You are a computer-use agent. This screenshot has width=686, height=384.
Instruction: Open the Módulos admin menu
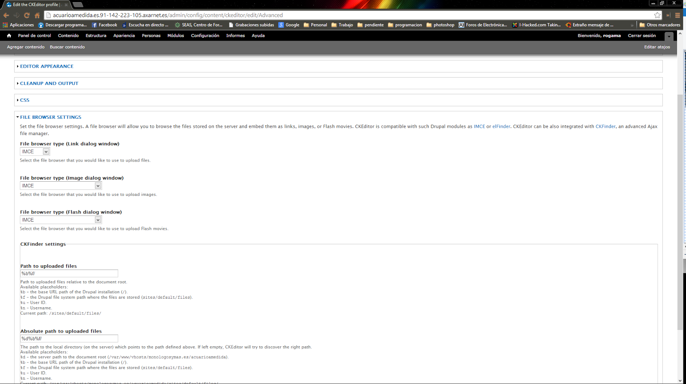pyautogui.click(x=176, y=36)
